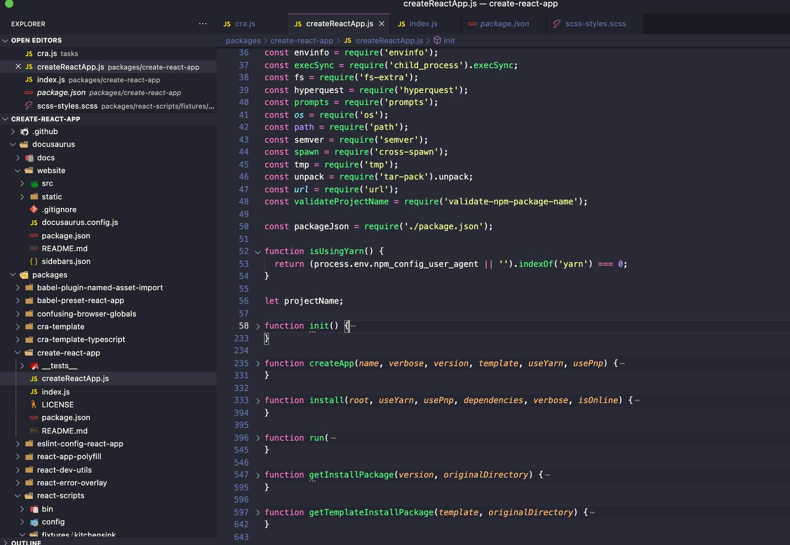Viewport: 790px width, 545px height.
Task: Open the eslint-config-react-app folder
Action: 108,444
